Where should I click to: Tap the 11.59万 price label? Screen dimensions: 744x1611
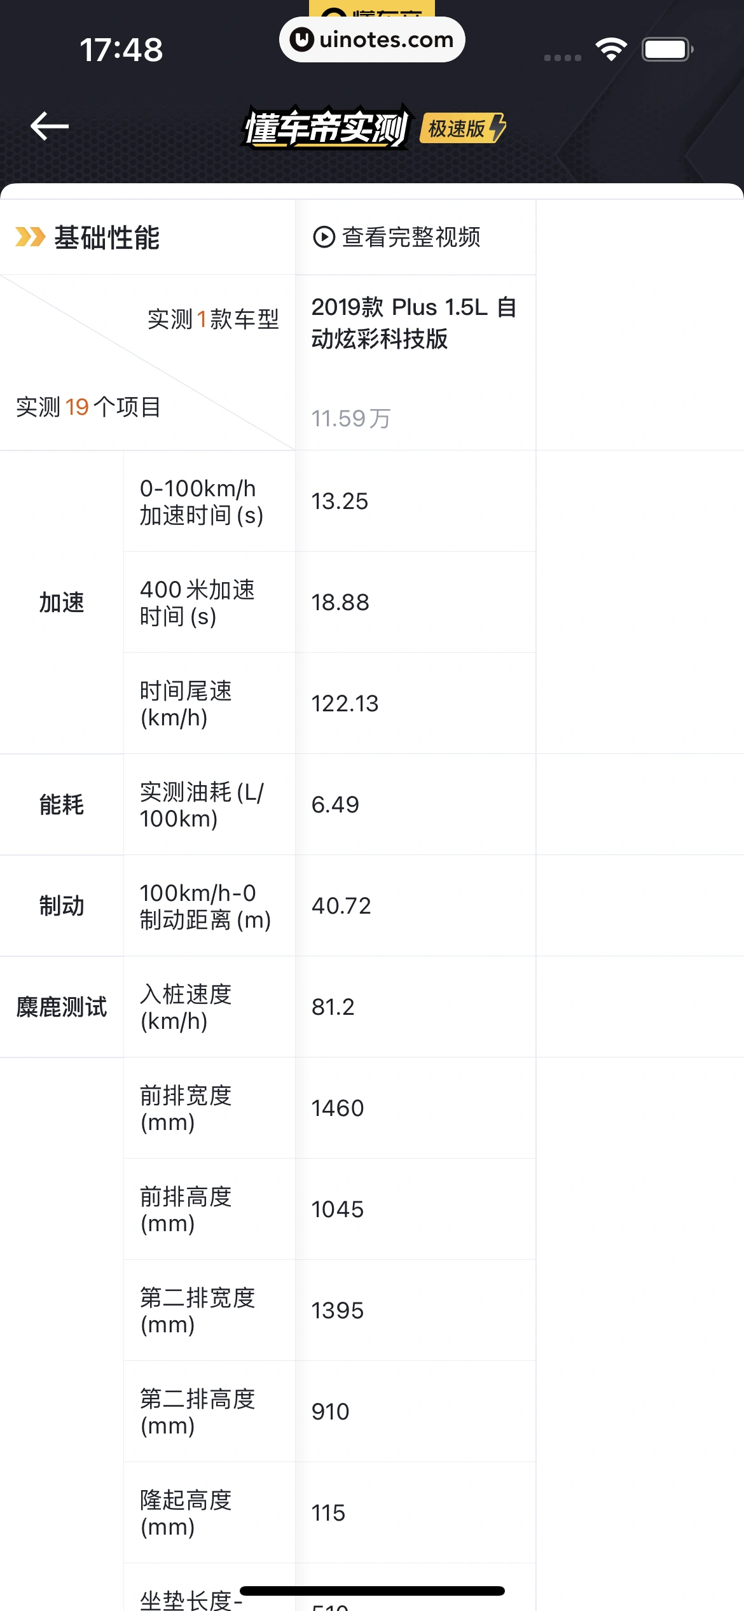click(x=351, y=418)
